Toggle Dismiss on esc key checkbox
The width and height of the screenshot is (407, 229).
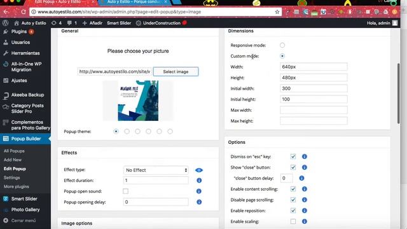coord(293,156)
